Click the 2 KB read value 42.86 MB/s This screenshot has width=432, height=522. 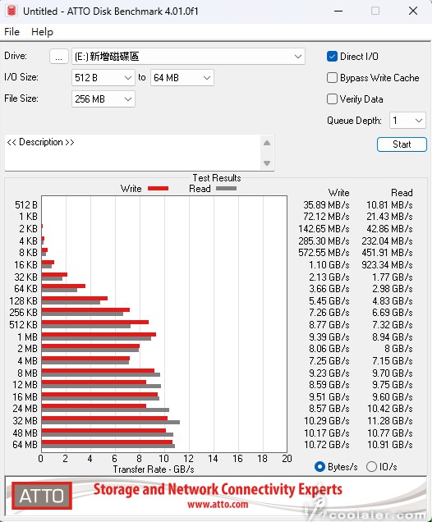[x=389, y=229]
